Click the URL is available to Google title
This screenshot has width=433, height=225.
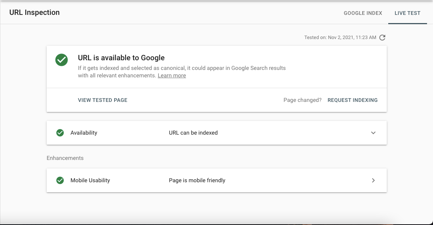(121, 58)
